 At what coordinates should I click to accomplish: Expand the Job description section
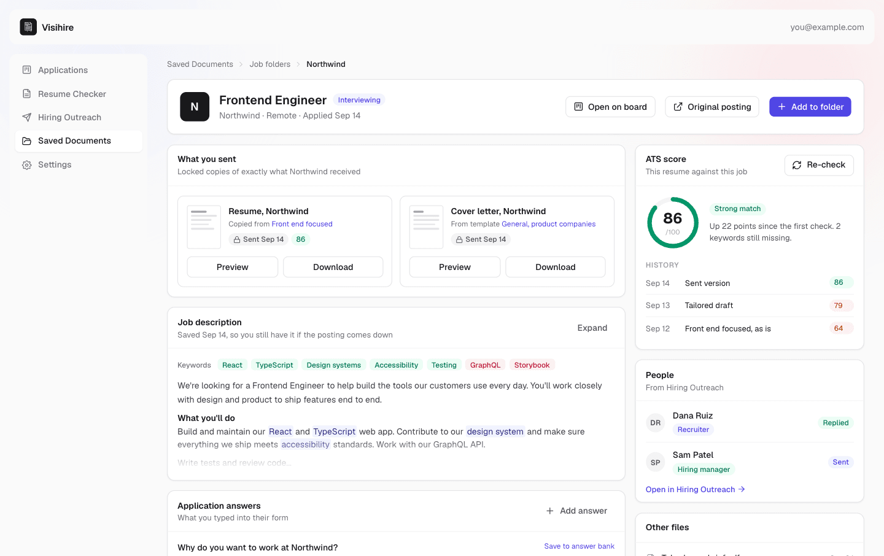click(x=592, y=328)
